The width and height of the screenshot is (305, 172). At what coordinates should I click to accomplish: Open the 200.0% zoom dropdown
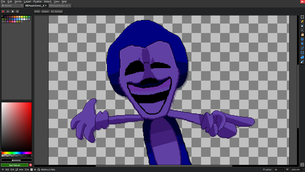[x=296, y=170]
